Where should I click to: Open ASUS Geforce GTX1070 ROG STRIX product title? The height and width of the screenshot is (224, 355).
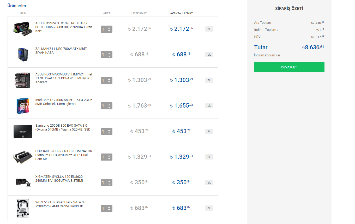64,27
